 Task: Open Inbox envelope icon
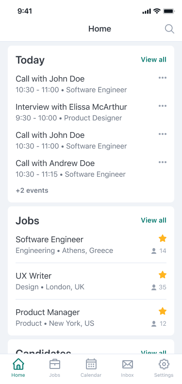pos(127,365)
